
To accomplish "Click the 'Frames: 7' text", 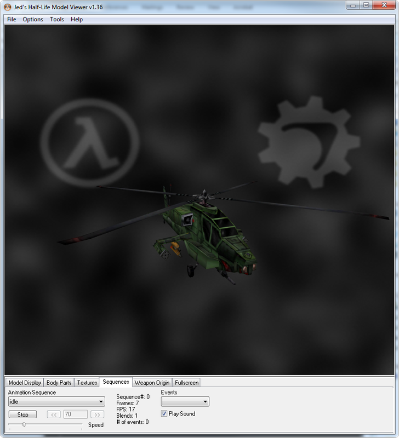I will (128, 403).
